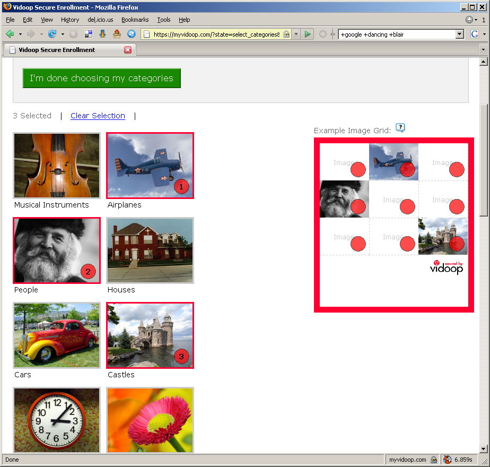Click the blue circular sync icon

[x=132, y=34]
